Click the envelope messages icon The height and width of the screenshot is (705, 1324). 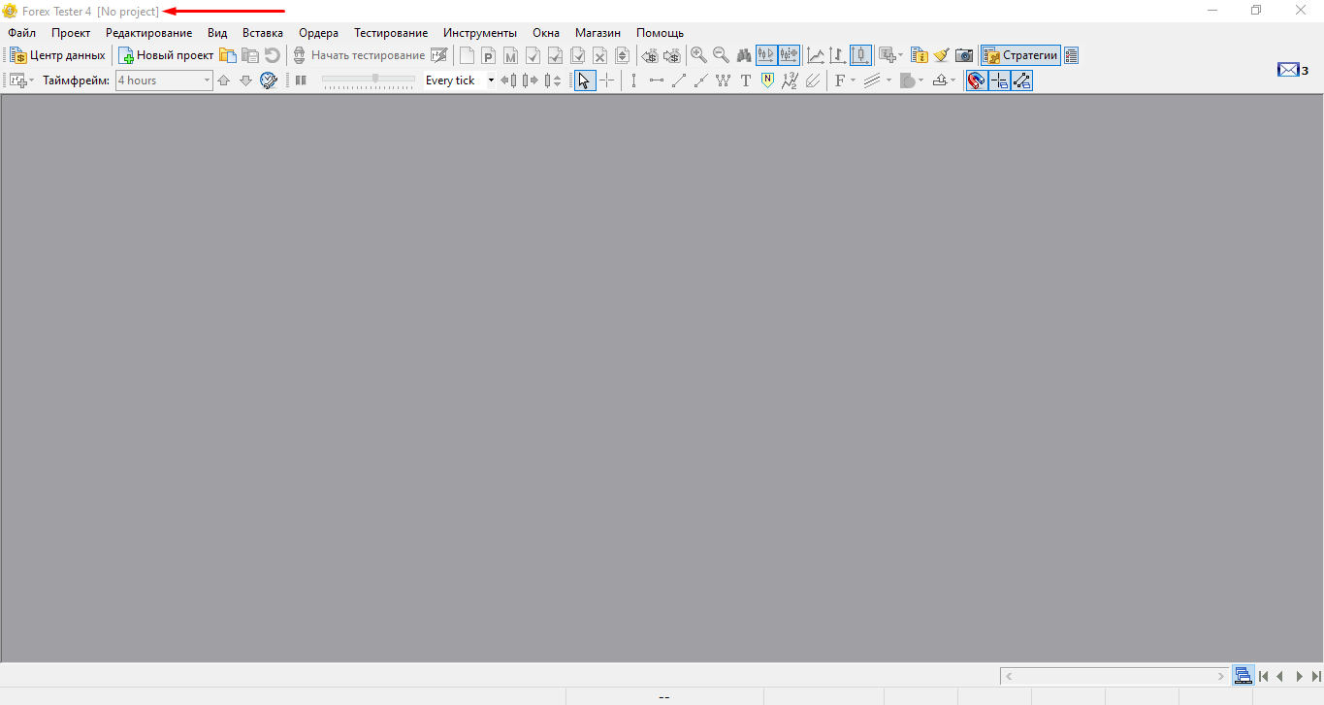1287,70
